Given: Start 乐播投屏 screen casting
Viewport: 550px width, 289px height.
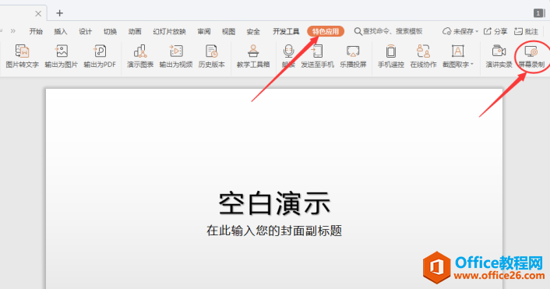Looking at the screenshot, I should (x=353, y=56).
